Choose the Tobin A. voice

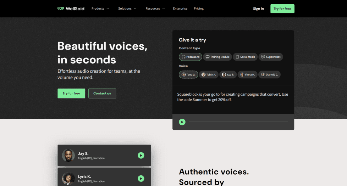click(209, 75)
